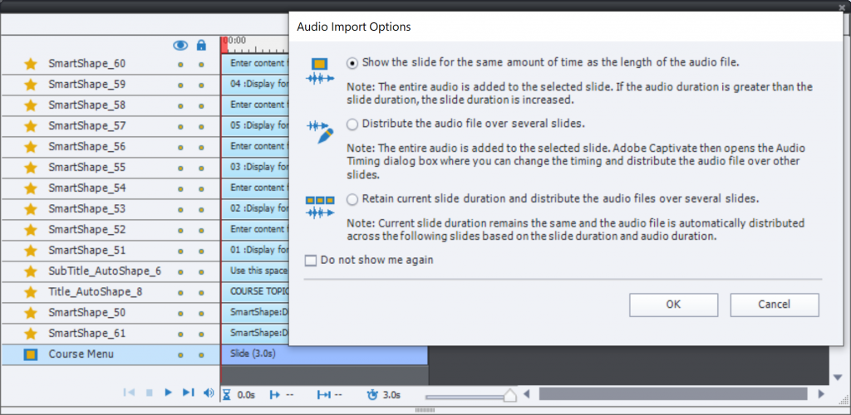Select 'Retain current slide duration' radio option

point(353,199)
